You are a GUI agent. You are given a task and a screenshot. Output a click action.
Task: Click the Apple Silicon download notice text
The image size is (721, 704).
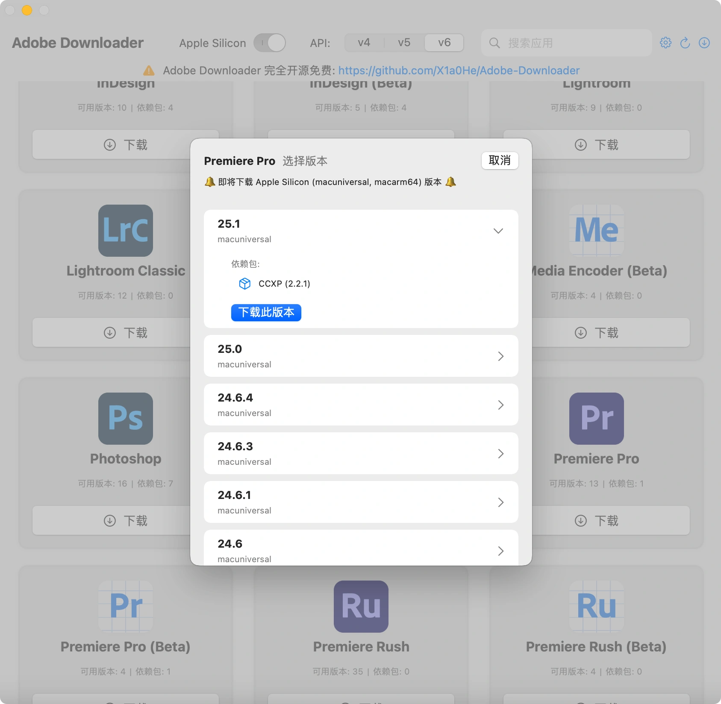pyautogui.click(x=330, y=182)
